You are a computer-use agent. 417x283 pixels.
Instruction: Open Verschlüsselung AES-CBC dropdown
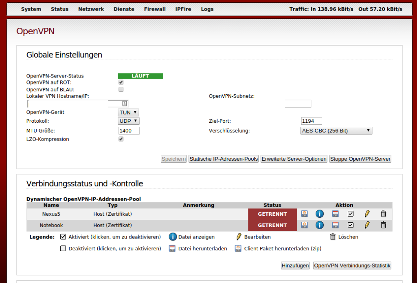(336, 131)
